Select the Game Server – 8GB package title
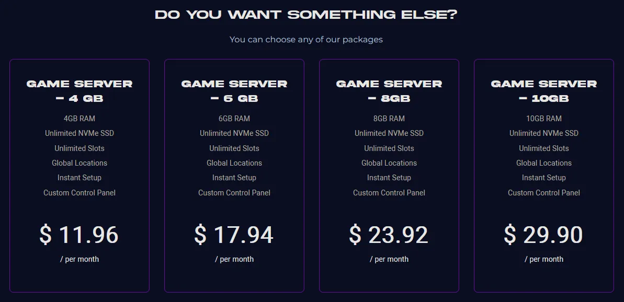The image size is (624, 302). [x=389, y=91]
